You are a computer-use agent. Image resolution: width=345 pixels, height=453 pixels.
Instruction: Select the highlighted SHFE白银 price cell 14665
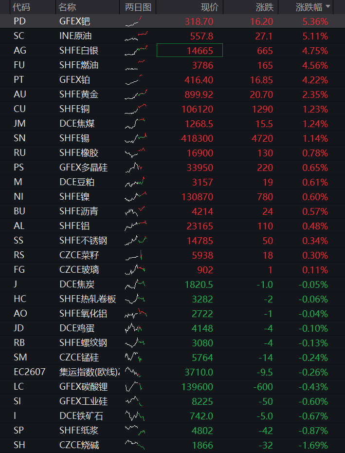(190, 50)
